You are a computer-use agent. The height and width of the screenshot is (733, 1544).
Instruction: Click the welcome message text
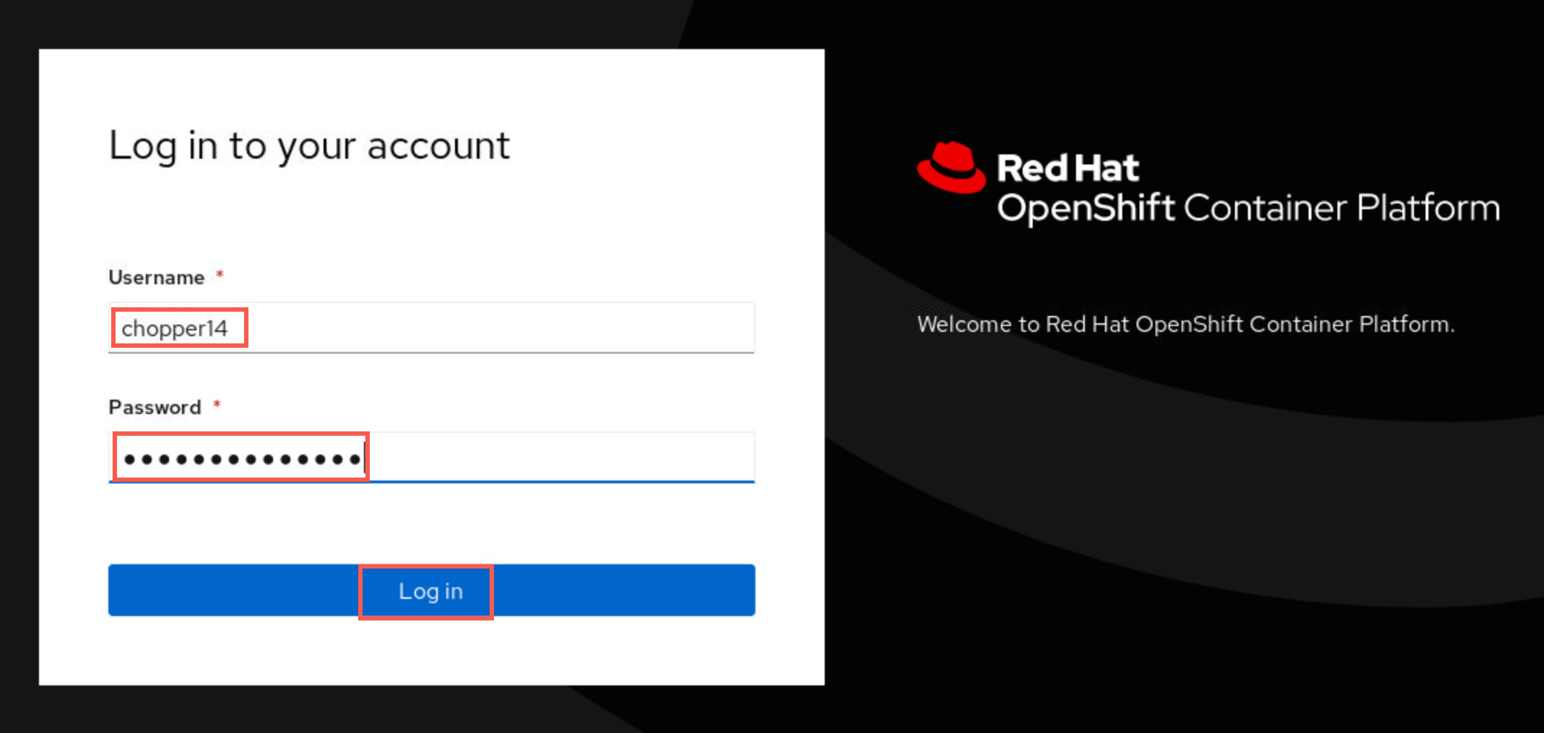point(1186,325)
